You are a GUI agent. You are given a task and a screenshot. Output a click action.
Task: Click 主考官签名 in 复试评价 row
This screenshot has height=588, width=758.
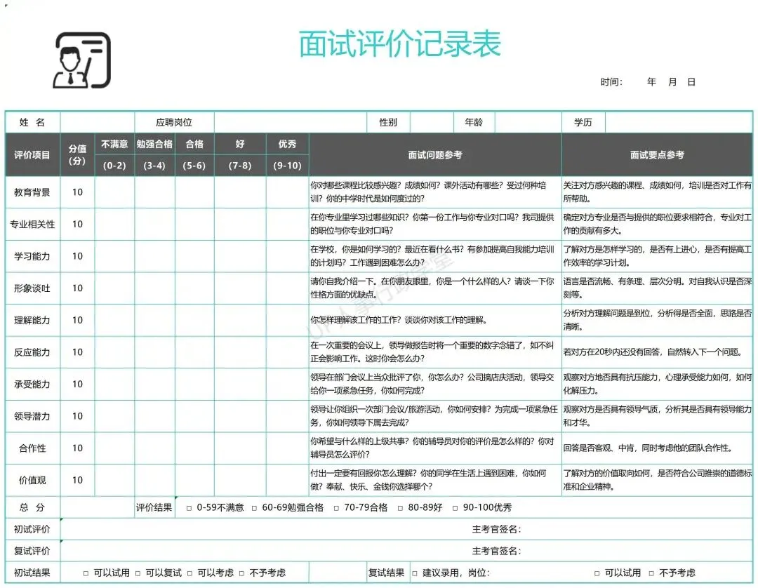coord(496,552)
